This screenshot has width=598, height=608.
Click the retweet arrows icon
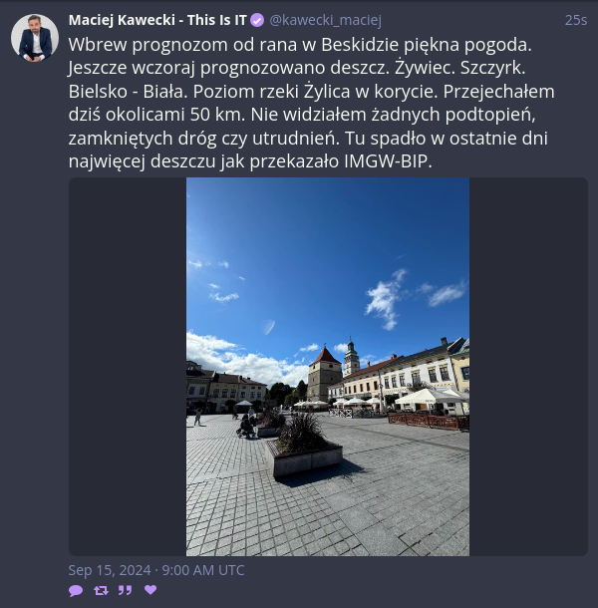pos(101,590)
